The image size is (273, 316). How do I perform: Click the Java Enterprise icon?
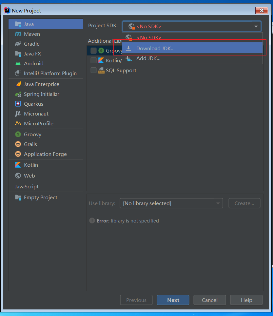point(18,84)
